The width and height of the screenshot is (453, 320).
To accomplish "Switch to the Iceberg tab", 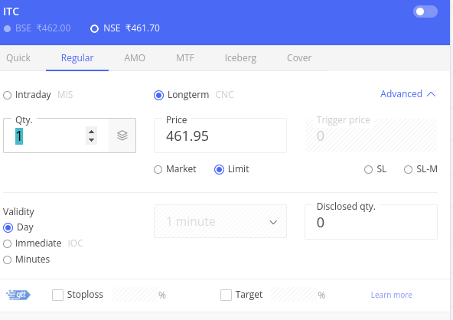I will point(240,58).
